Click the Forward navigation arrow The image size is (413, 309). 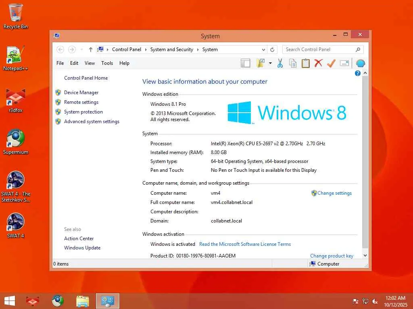[x=72, y=49]
